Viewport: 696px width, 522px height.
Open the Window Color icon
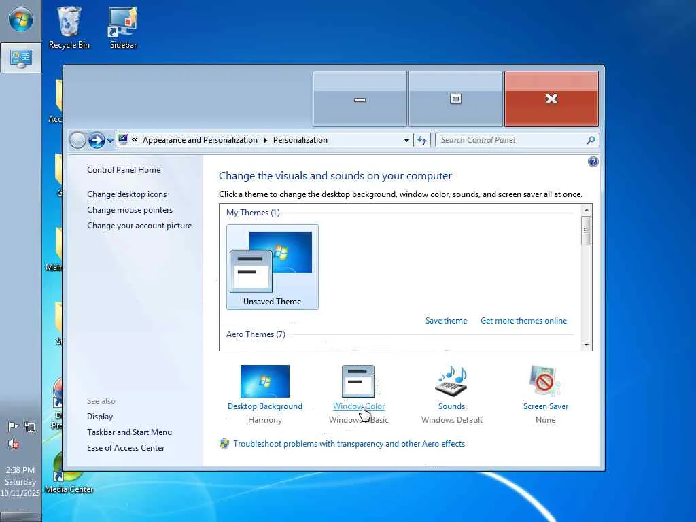358,381
